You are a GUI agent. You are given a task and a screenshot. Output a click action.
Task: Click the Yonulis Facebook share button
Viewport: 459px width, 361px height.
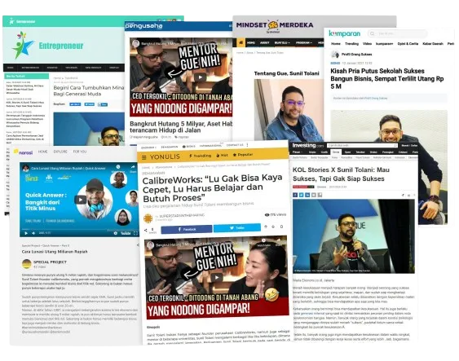(x=187, y=229)
